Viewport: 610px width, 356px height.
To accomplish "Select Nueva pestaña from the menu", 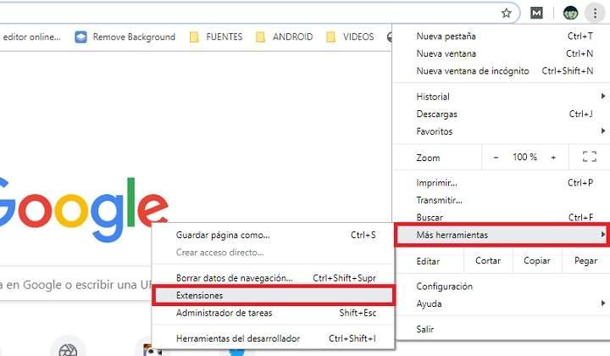I will click(x=501, y=36).
